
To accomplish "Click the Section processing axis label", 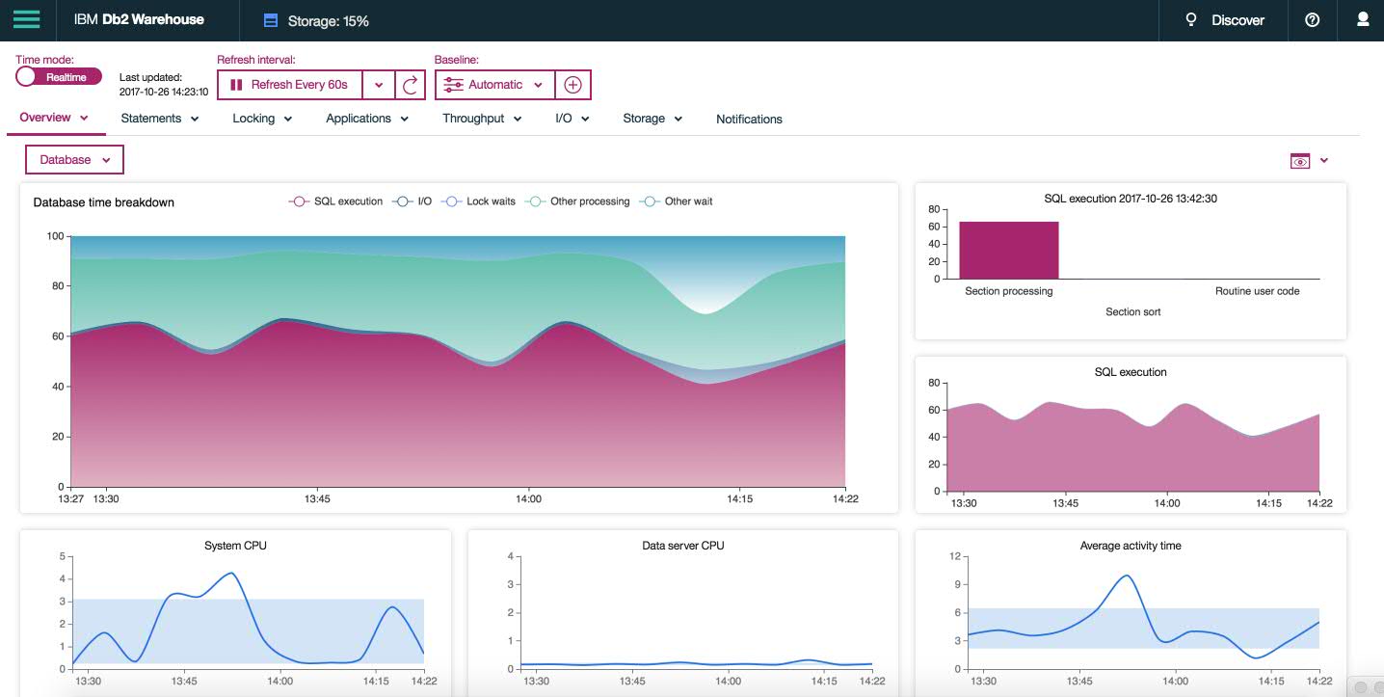I will click(1008, 291).
